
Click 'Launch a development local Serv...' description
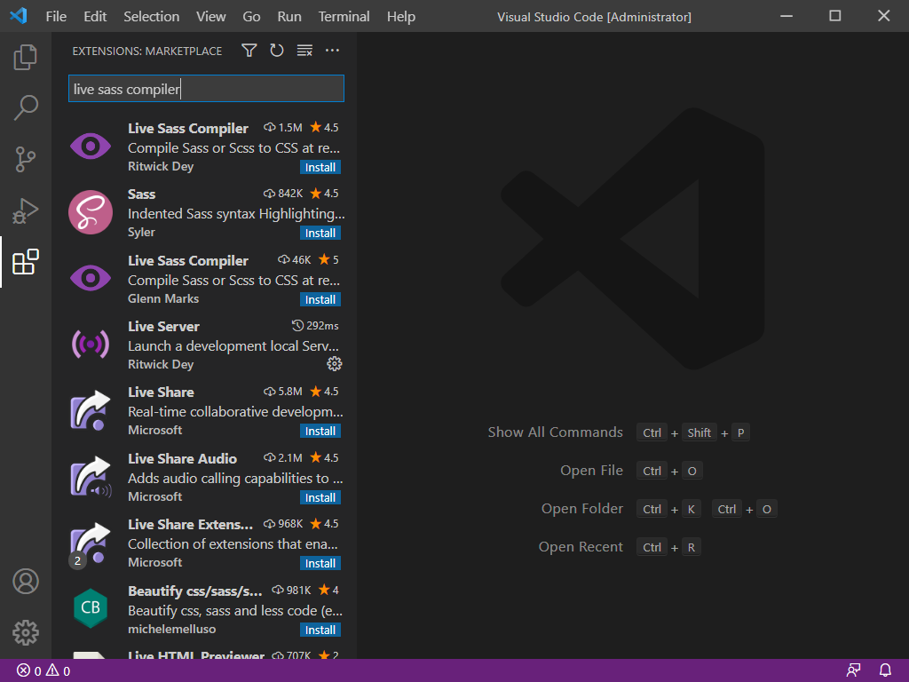233,345
